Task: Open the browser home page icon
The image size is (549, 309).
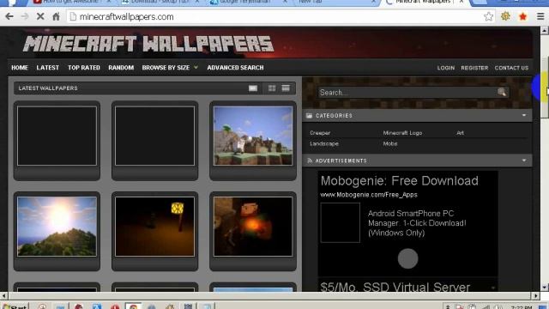Action: point(56,16)
